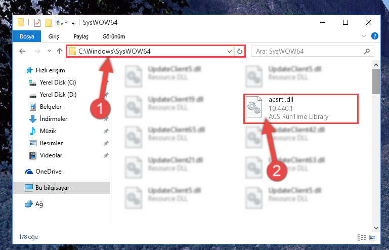This screenshot has height=250, width=389.
Task: Select Yerel Disk (C:) in sidebar
Action: pyautogui.click(x=58, y=82)
